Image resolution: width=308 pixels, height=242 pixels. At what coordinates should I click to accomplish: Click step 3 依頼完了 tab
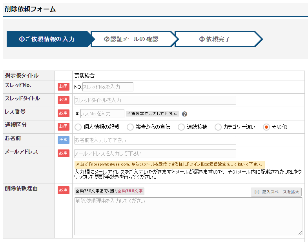click(x=215, y=39)
